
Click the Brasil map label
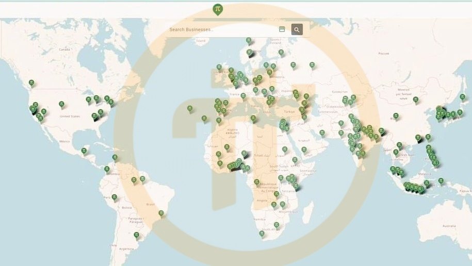150,204
